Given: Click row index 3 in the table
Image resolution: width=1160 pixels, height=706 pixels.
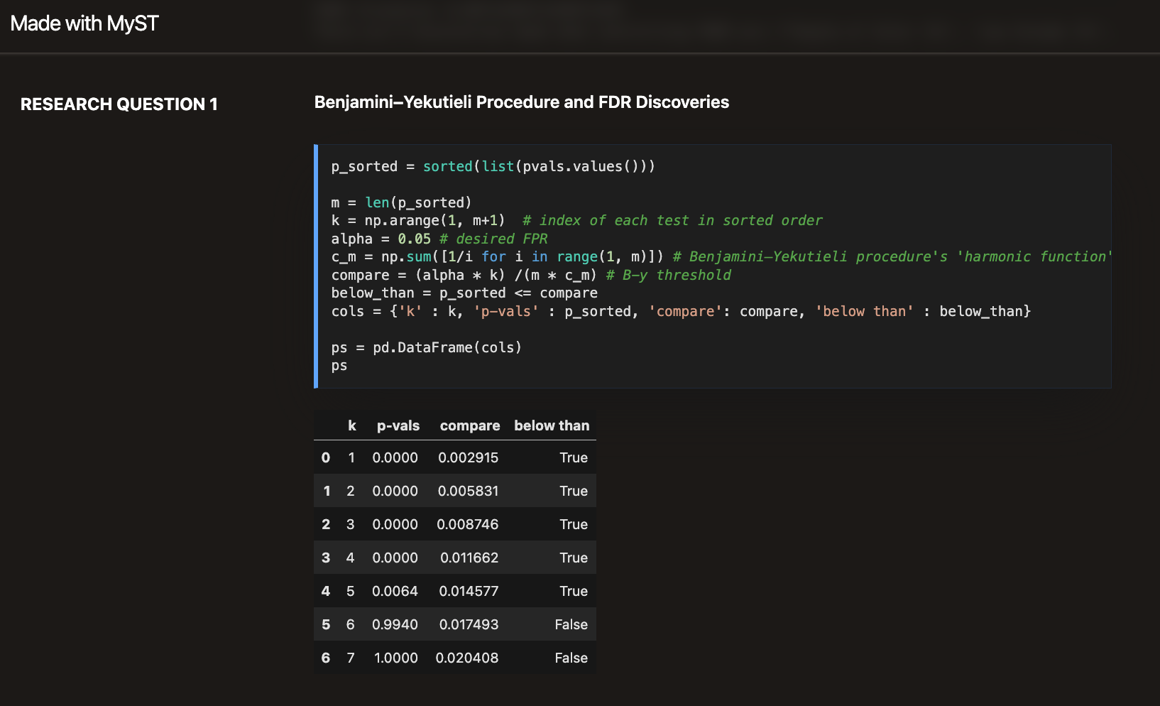Looking at the screenshot, I should pyautogui.click(x=326, y=558).
